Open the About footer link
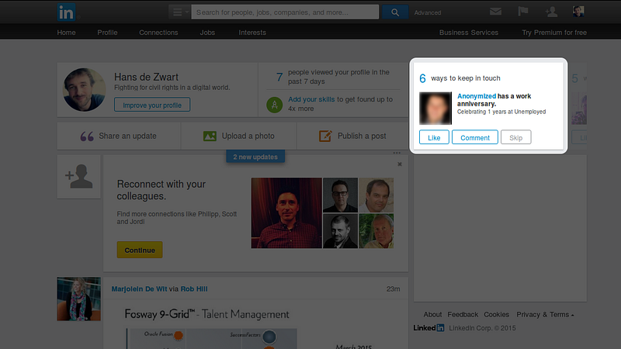The image size is (621, 349). click(432, 315)
